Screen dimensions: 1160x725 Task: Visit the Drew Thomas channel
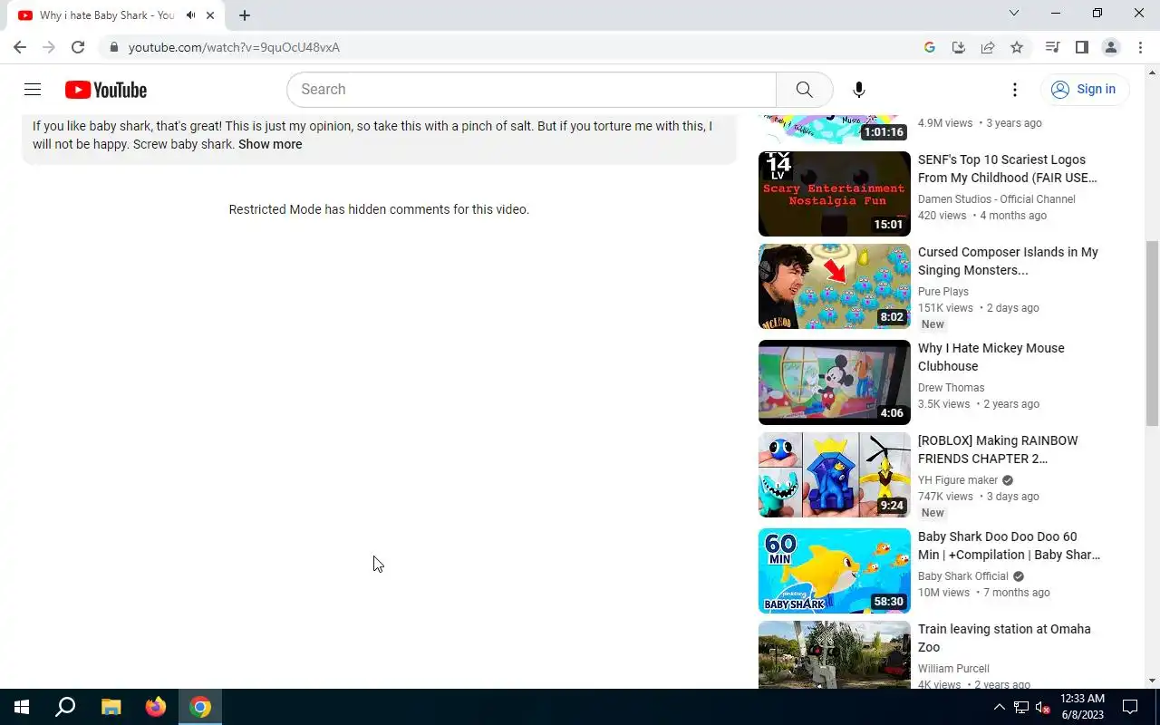click(952, 388)
